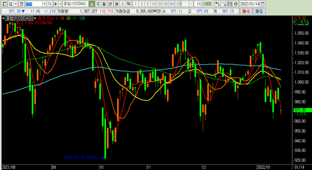The image size is (312, 170).
Task: Click the 최고 1,062.03 (08/06) high marker
Action: tap(34, 23)
